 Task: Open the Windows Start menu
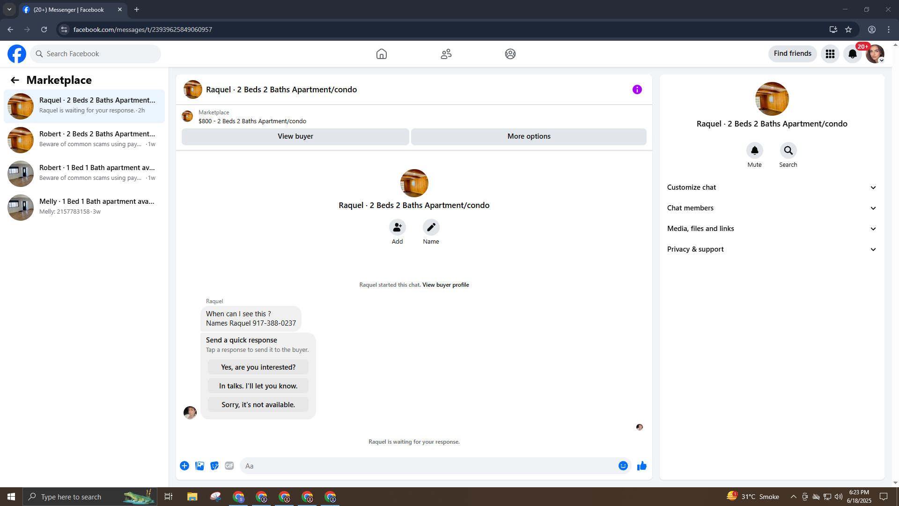pos(11,497)
